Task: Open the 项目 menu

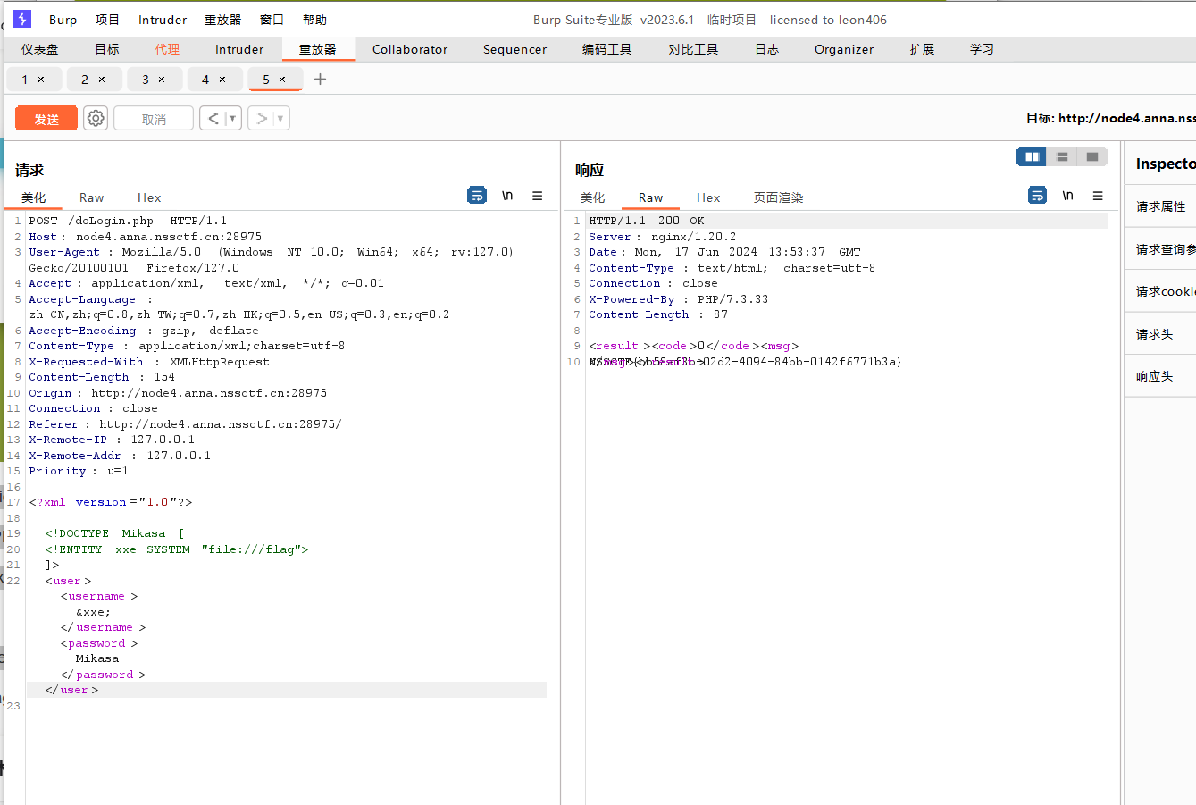Action: click(107, 20)
